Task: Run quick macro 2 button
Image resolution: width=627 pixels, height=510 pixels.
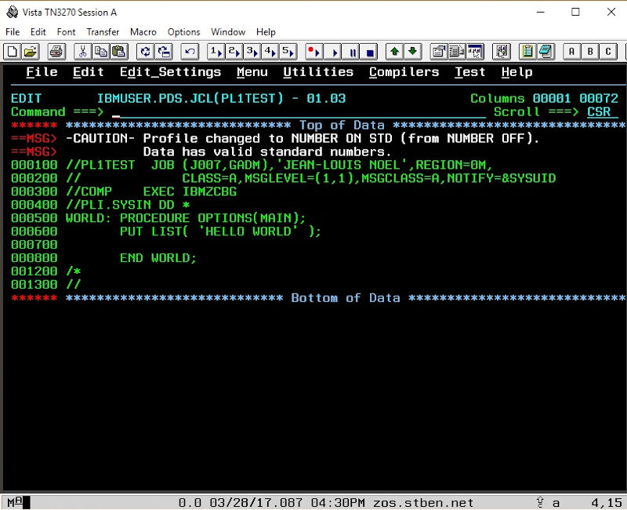Action: pos(234,52)
